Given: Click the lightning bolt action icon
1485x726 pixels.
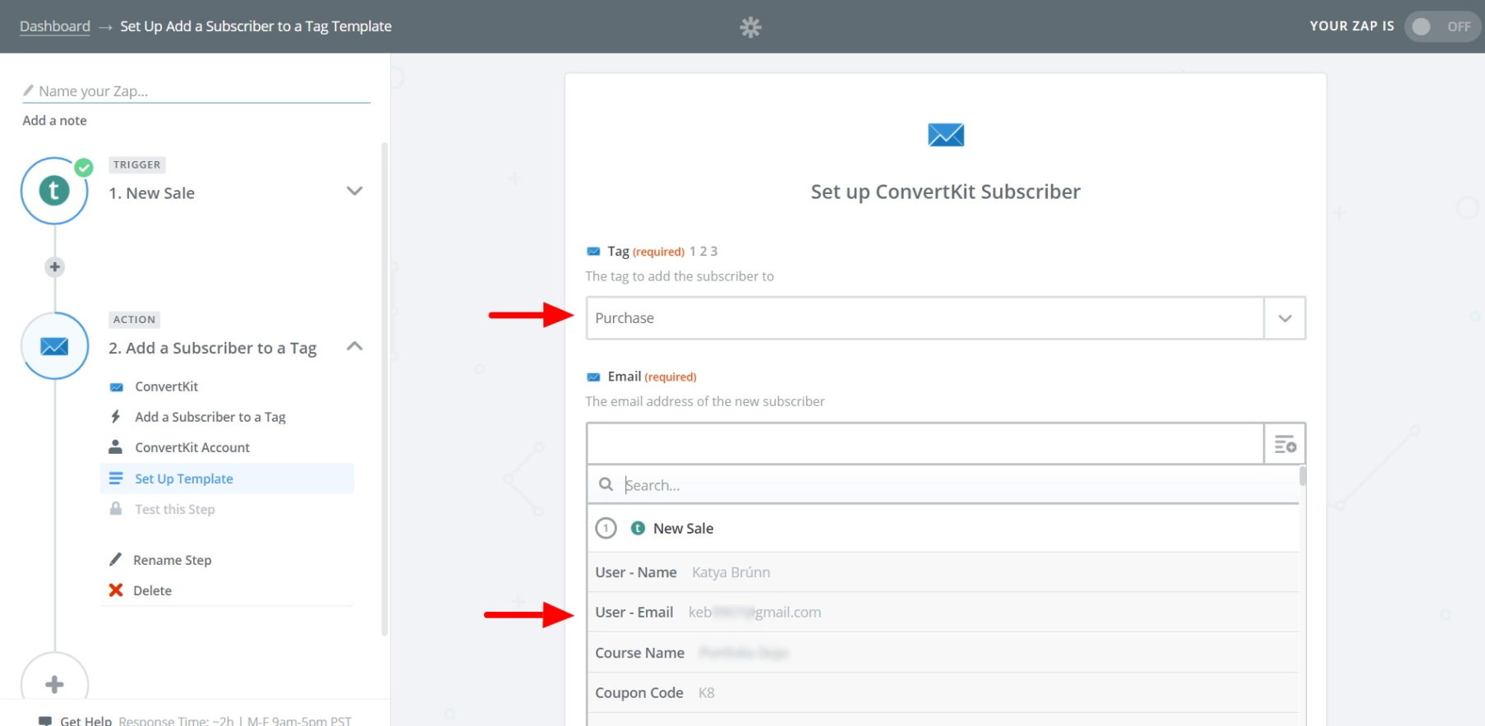Looking at the screenshot, I should pos(116,417).
